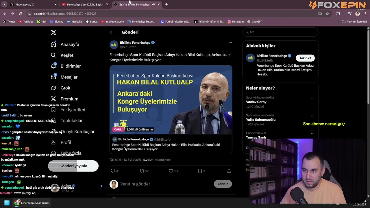
Task: Mute the audio on the active tab
Action: (x=153, y=4)
